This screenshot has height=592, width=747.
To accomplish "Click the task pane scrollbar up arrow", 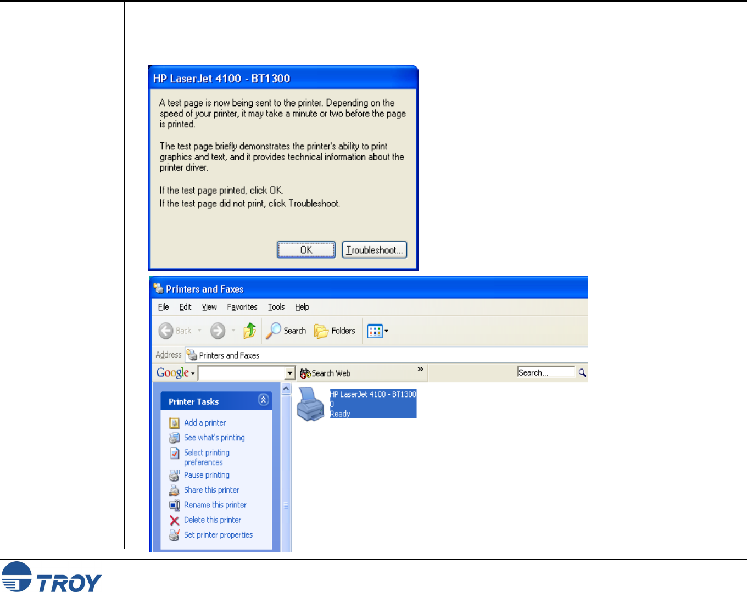I will tap(286, 389).
